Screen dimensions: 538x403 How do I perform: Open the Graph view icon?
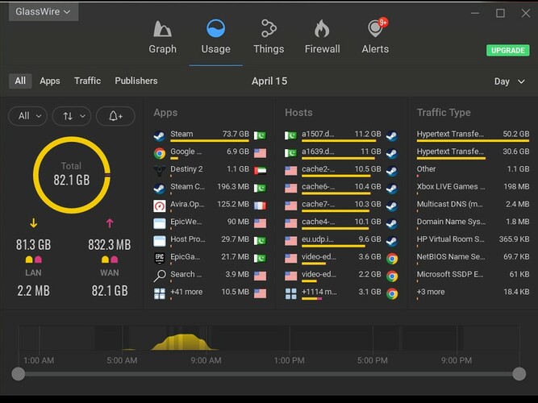[x=162, y=31]
